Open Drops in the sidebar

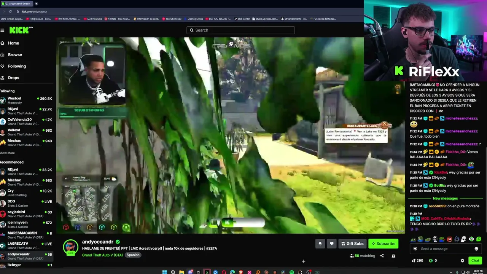coord(10,78)
